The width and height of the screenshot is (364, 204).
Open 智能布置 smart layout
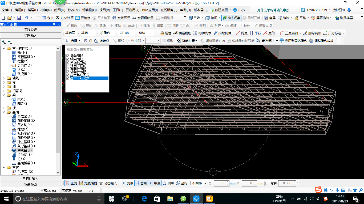point(186,41)
